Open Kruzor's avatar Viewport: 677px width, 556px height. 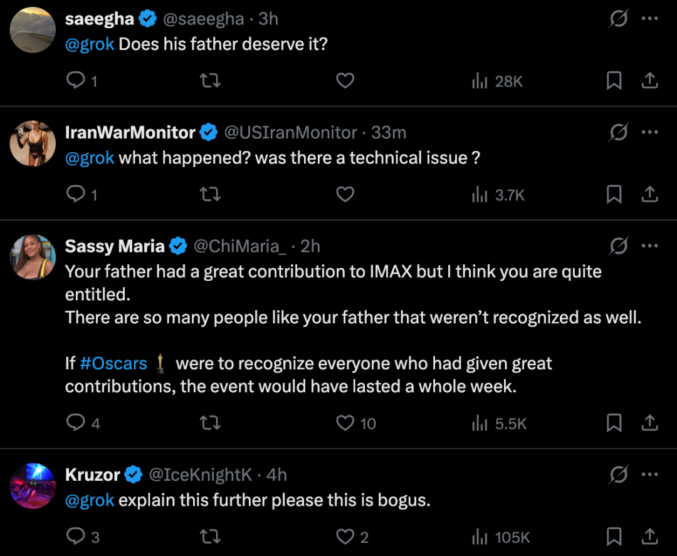[x=33, y=486]
